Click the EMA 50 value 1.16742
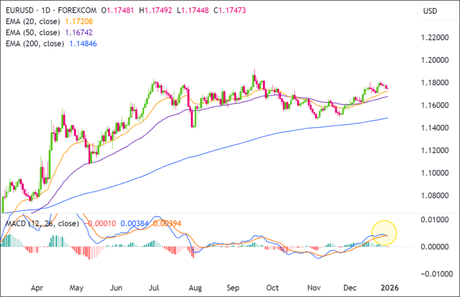The height and width of the screenshot is (297, 460). point(78,32)
